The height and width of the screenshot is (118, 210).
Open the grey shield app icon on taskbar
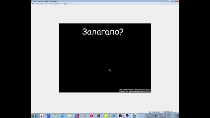point(98,116)
